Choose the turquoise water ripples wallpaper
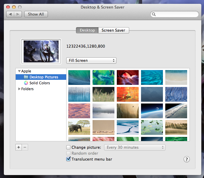The width and height of the screenshot is (204, 178). [x=152, y=77]
